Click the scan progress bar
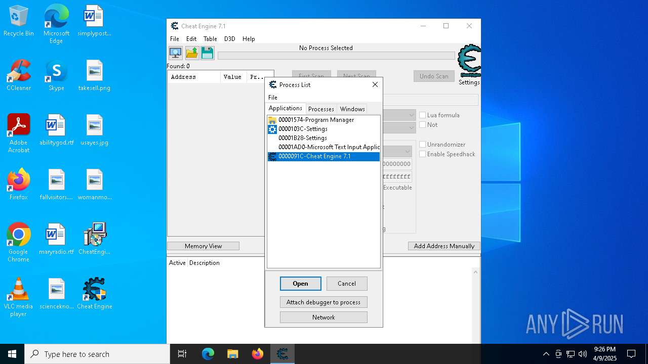Viewport: 648px width, 364px height. (x=336, y=56)
